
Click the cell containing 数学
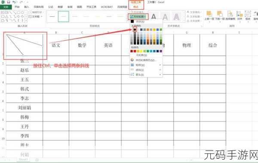(82, 45)
